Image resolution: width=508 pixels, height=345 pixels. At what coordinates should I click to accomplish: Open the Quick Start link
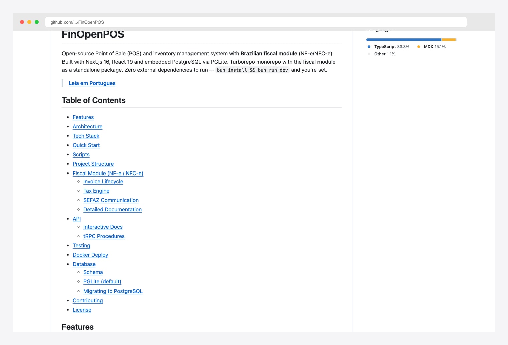pos(86,145)
